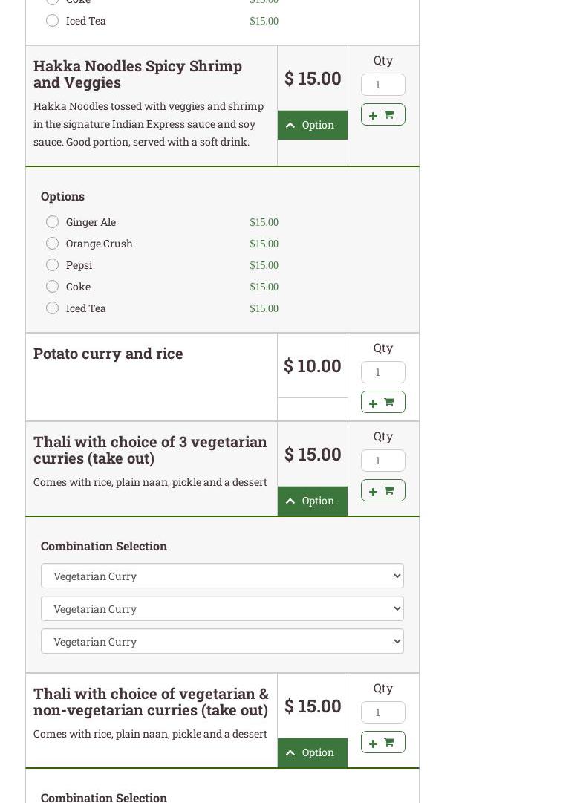The image size is (583, 803).
Task: Edit quantity for 3 vegetarian curries Thali
Action: point(382,461)
